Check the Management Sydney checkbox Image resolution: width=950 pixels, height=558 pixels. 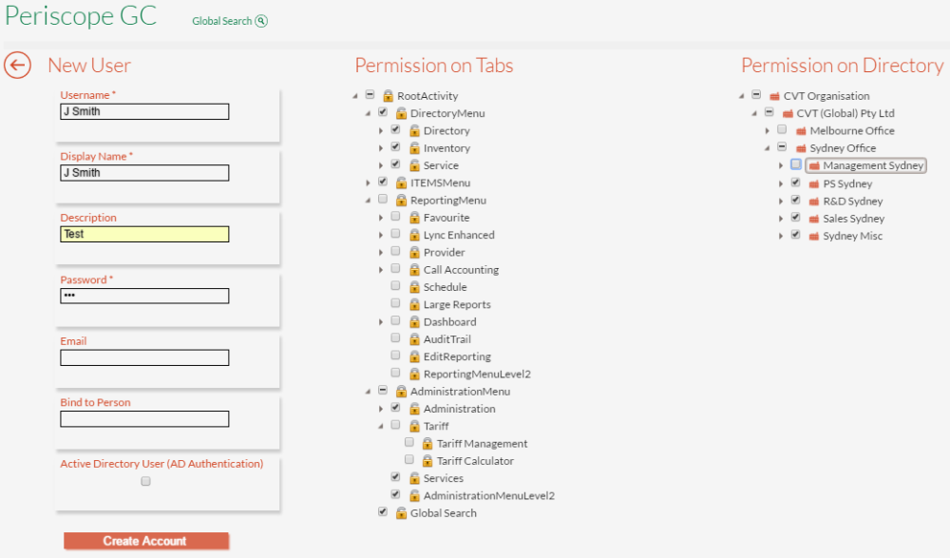[x=795, y=164]
